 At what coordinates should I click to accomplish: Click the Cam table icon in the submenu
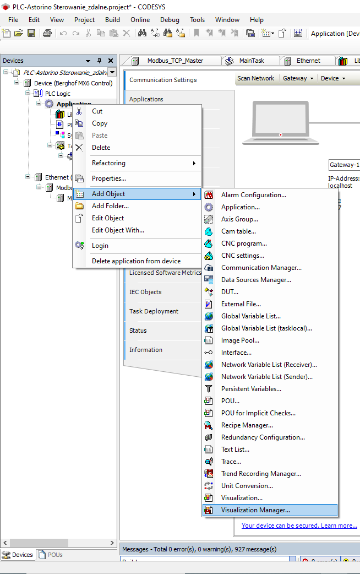tap(209, 231)
